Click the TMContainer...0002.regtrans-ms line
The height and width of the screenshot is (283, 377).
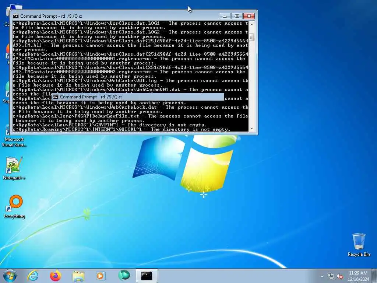(130, 72)
